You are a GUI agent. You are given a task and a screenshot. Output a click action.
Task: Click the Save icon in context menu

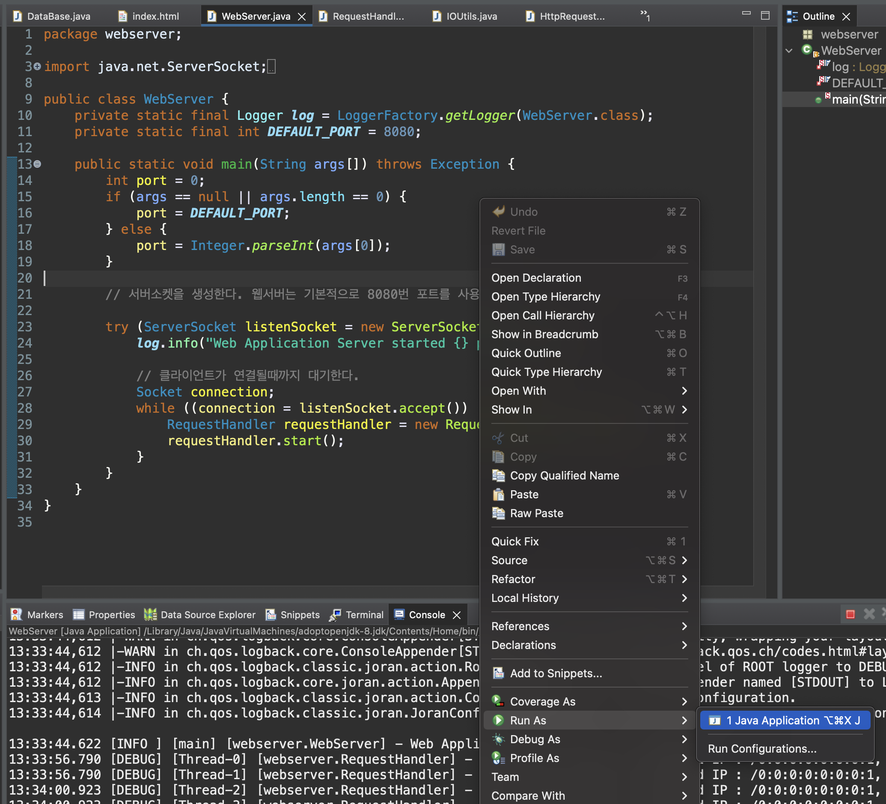pyautogui.click(x=498, y=250)
